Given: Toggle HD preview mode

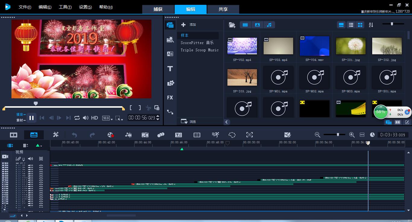Looking at the screenshot, I should 94,118.
